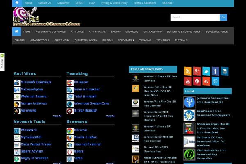
Task: Open the About page in top bar
Action: coord(28,3)
